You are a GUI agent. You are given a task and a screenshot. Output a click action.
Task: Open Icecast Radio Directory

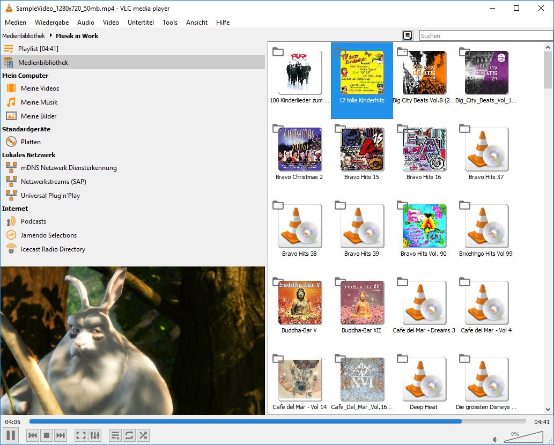pos(132,249)
